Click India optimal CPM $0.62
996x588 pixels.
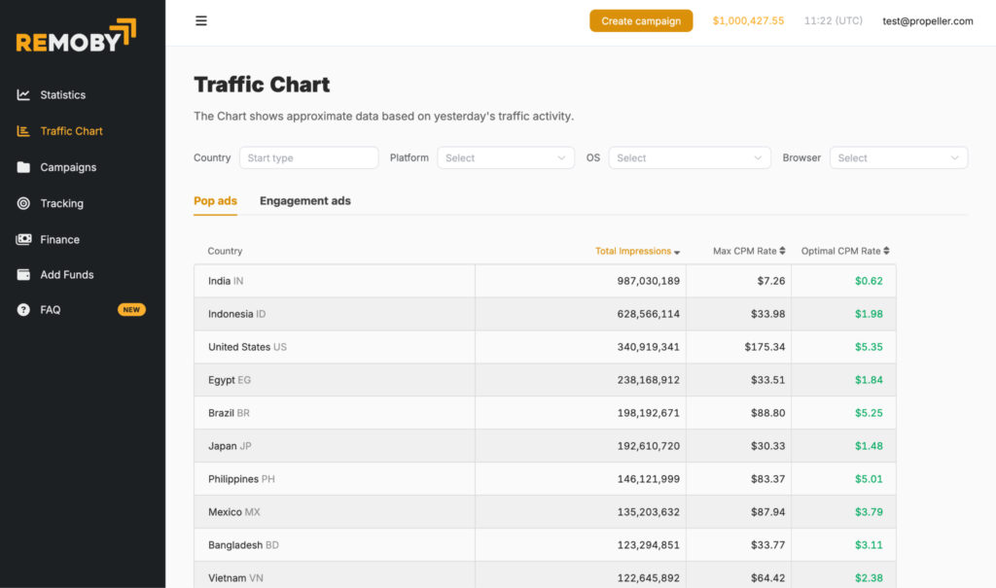point(869,281)
